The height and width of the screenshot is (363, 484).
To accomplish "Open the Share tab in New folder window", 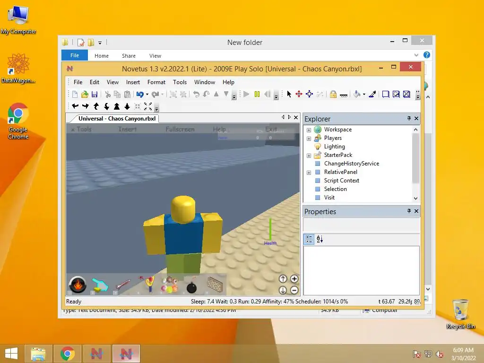I will pyautogui.click(x=129, y=56).
